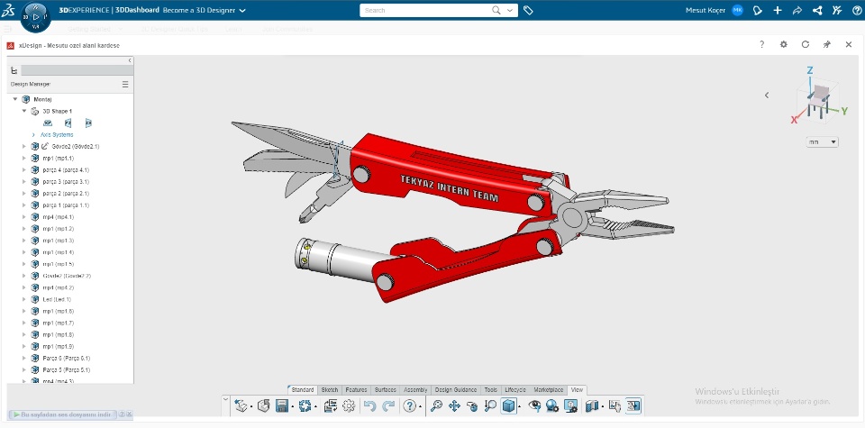The height and width of the screenshot is (428, 865).
Task: Expand the parça 4 (parça 4.1) node
Action: click(24, 169)
